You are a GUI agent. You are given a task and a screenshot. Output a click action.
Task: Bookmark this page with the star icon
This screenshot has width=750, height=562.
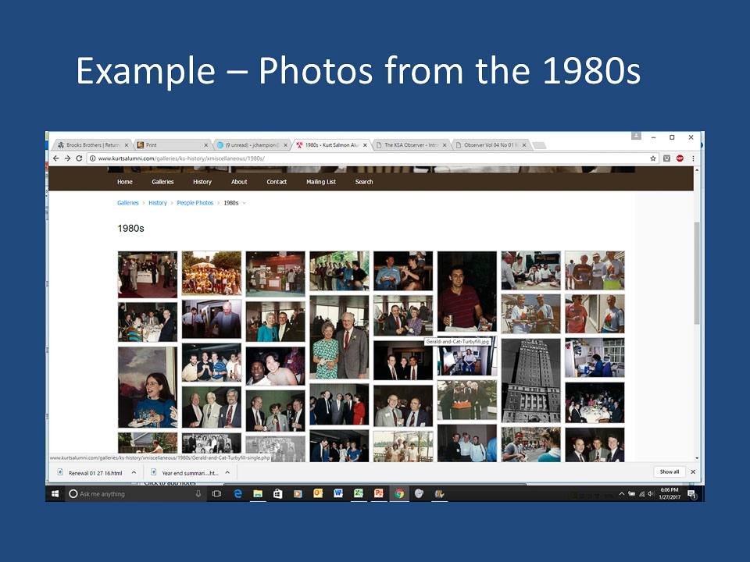pyautogui.click(x=653, y=158)
